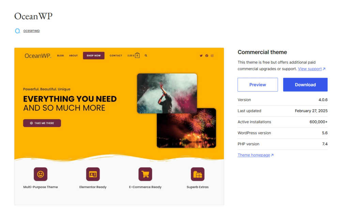Click the 0,00 $ cart total
Image resolution: width=349 pixels, height=214 pixels.
(131, 56)
